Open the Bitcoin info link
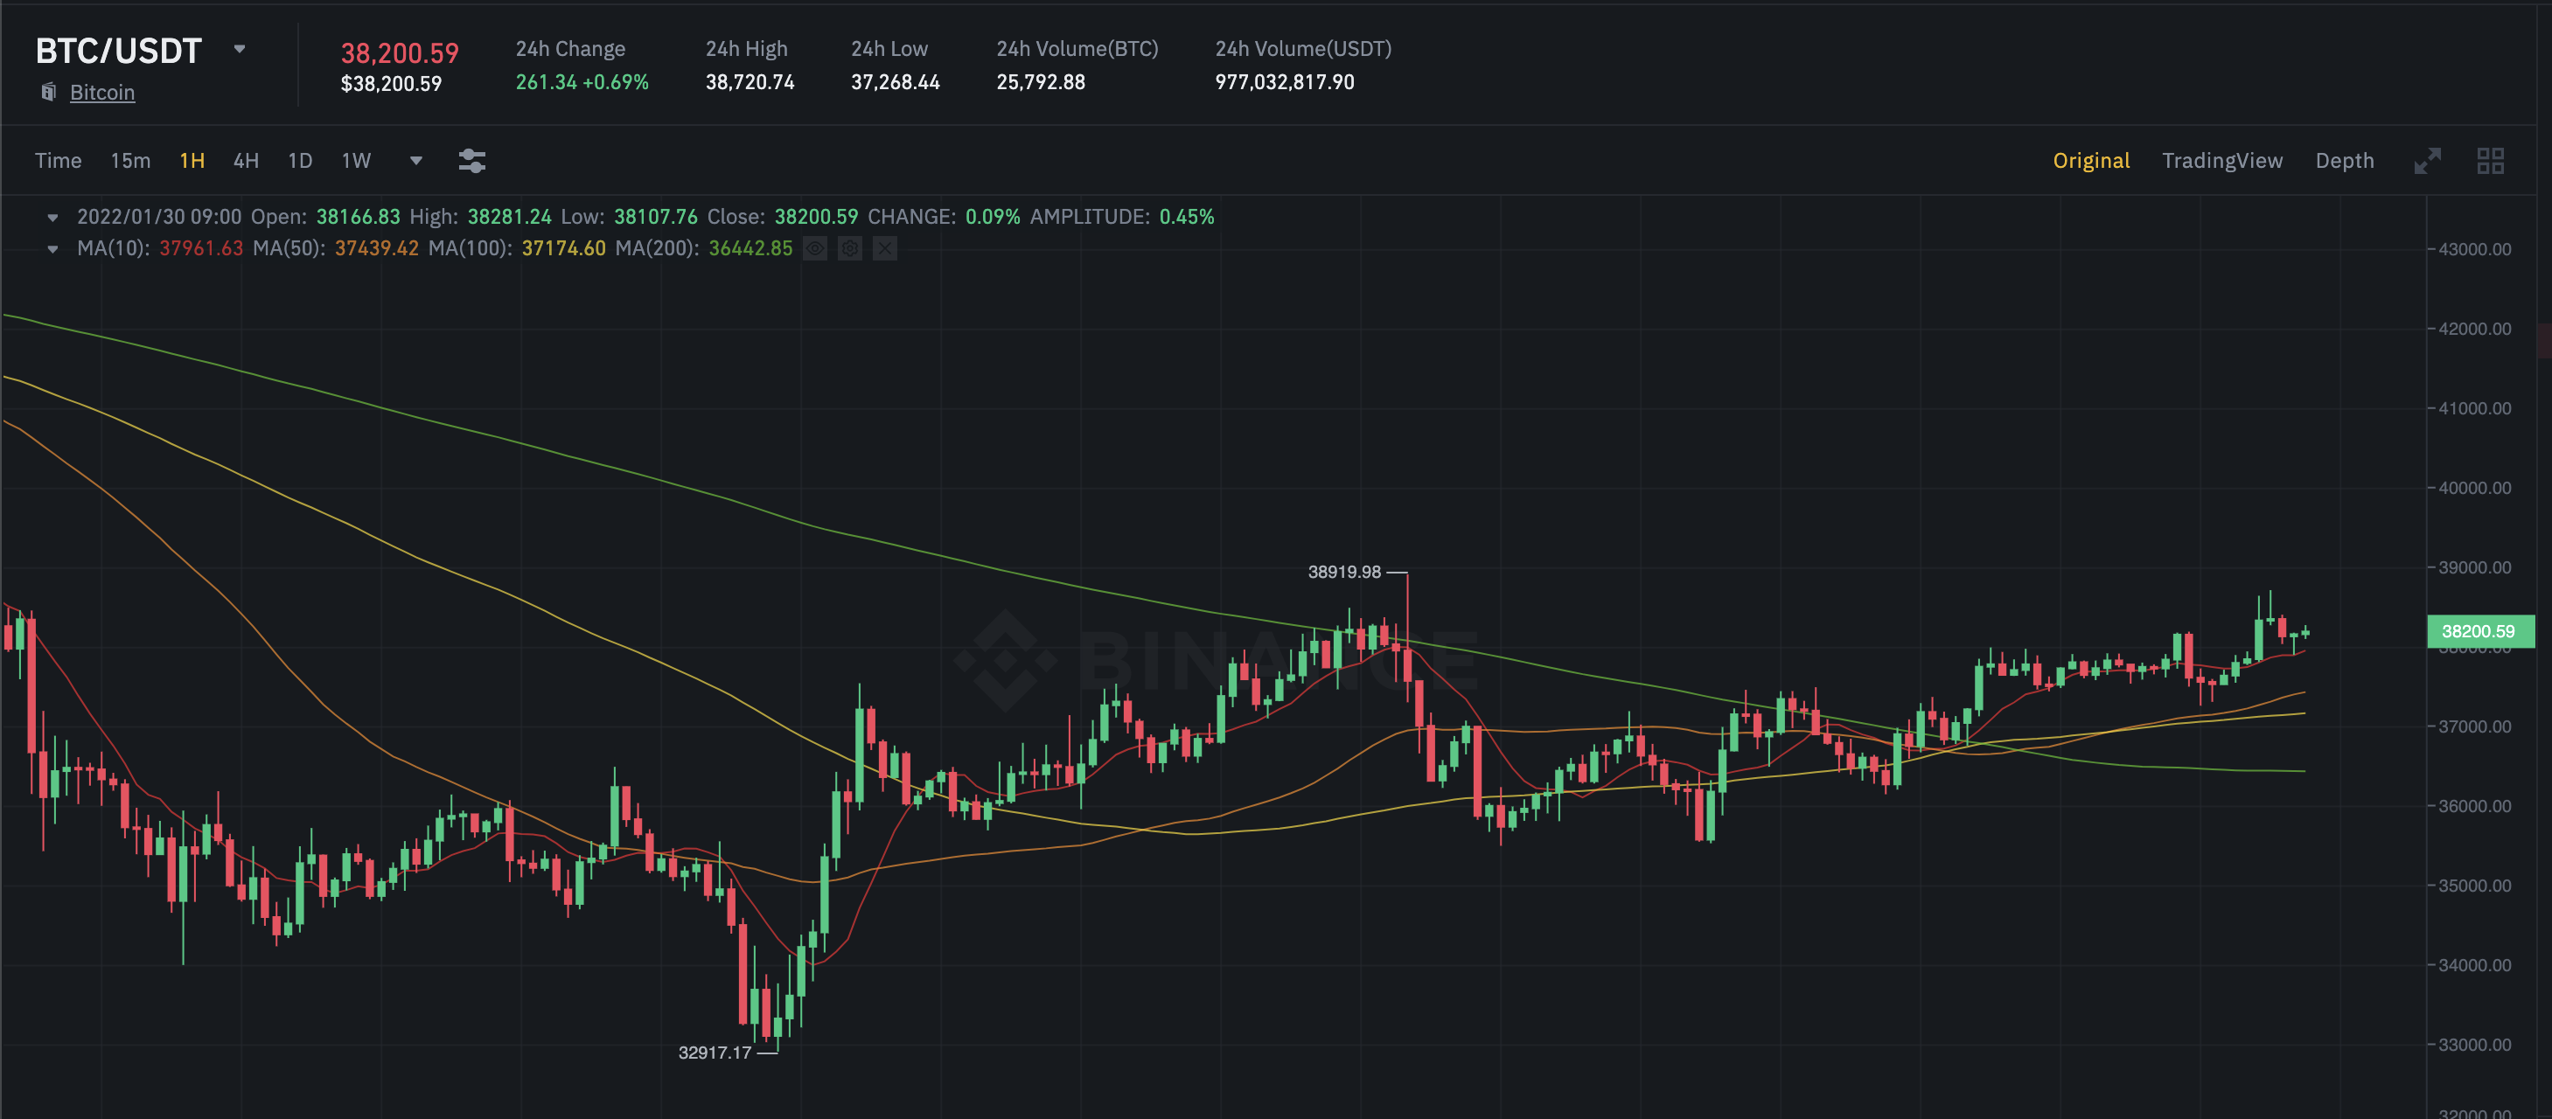Screen dimensions: 2552x1119 click(x=102, y=92)
